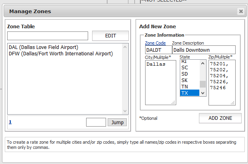Click the Jump button
The image size is (248, 164).
(x=117, y=122)
